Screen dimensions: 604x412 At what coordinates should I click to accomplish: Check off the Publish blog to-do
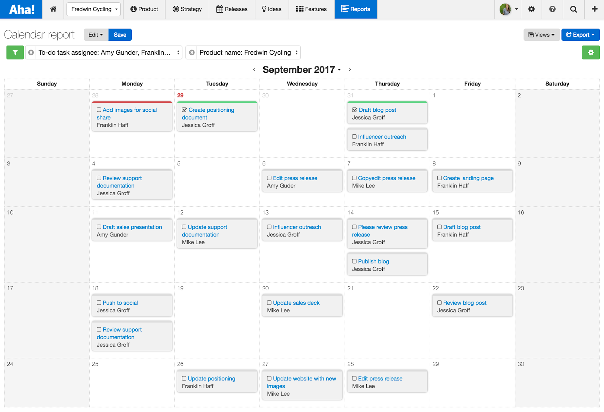click(354, 261)
